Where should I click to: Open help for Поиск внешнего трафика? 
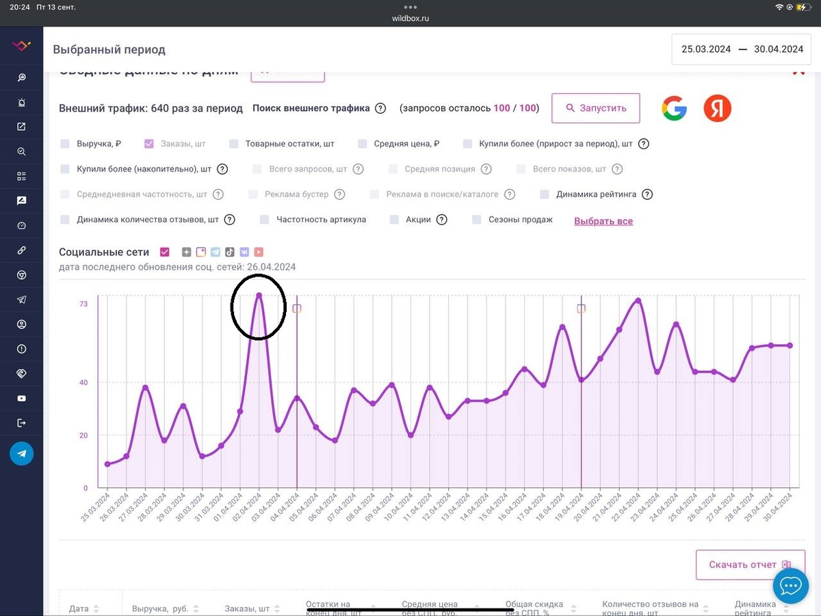380,108
